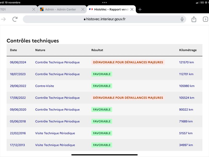The height and width of the screenshot is (157, 209).
Task: Click DÉFAVORABLE badge in the 17/06/2022 row
Action: coord(128,98)
